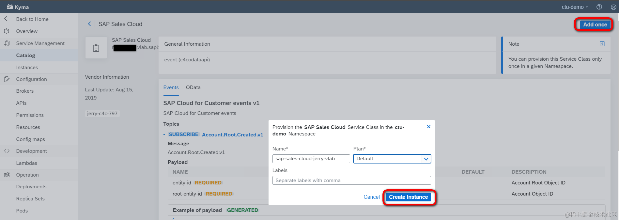This screenshot has width=619, height=220.
Task: Click the Development code icon
Action: click(x=7, y=151)
